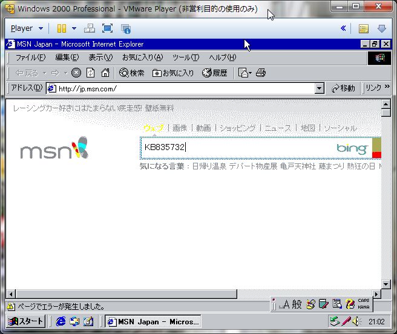Open the お気に入り favorites pane

[173, 73]
